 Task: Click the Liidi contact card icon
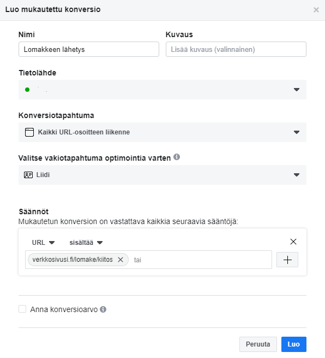pyautogui.click(x=28, y=175)
